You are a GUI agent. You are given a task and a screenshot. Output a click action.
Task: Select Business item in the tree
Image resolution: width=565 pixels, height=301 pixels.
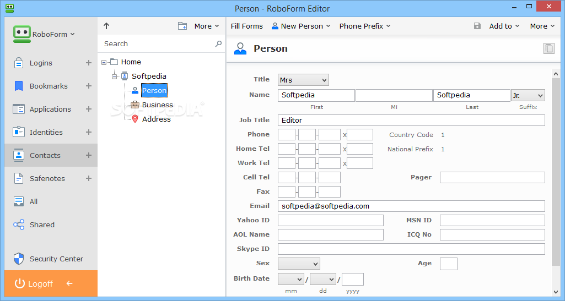158,105
